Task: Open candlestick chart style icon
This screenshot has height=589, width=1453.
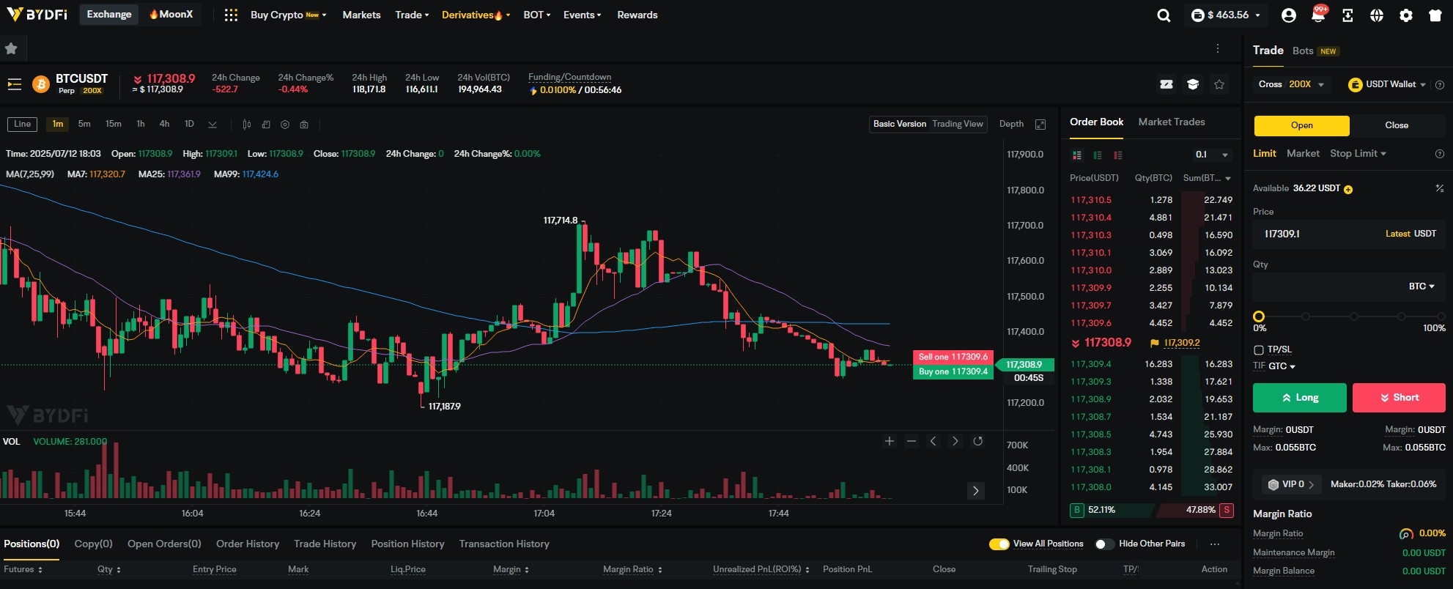Action: tap(247, 125)
